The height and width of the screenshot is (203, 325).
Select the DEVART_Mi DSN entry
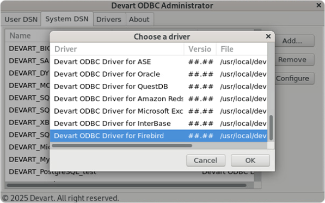(29, 147)
